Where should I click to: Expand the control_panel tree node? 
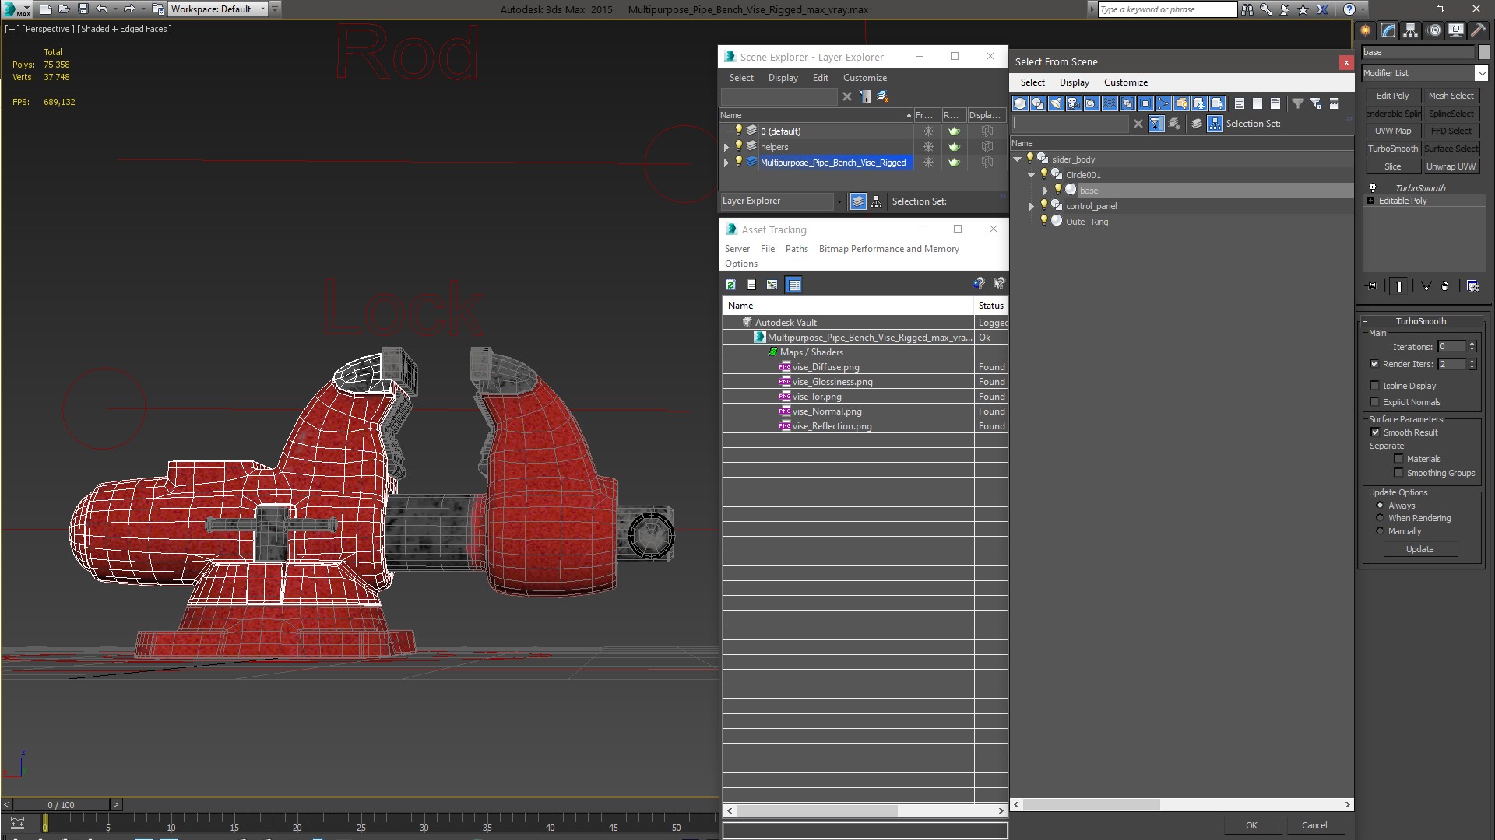pyautogui.click(x=1032, y=206)
